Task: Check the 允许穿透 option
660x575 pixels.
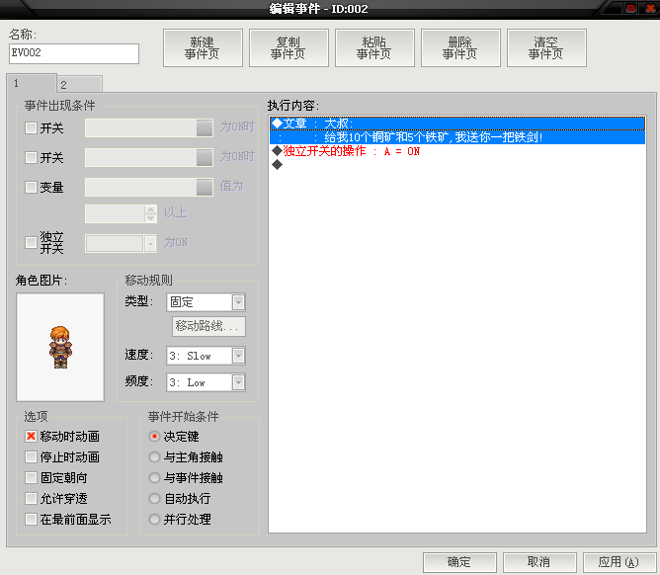Action: click(x=31, y=498)
